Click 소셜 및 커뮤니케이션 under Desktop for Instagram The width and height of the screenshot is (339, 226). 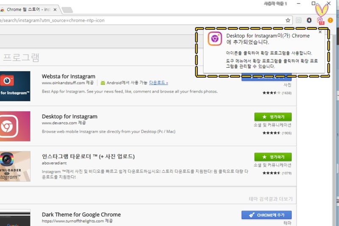[x=272, y=125]
